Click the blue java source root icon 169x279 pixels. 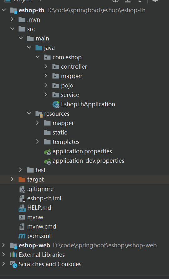(x=39, y=48)
